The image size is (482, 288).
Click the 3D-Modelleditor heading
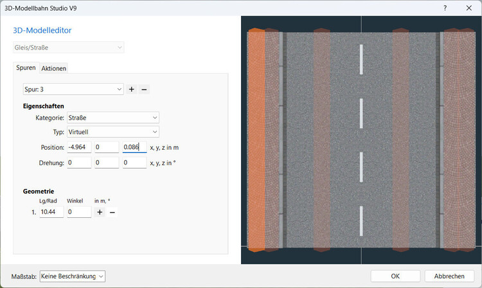click(x=42, y=30)
